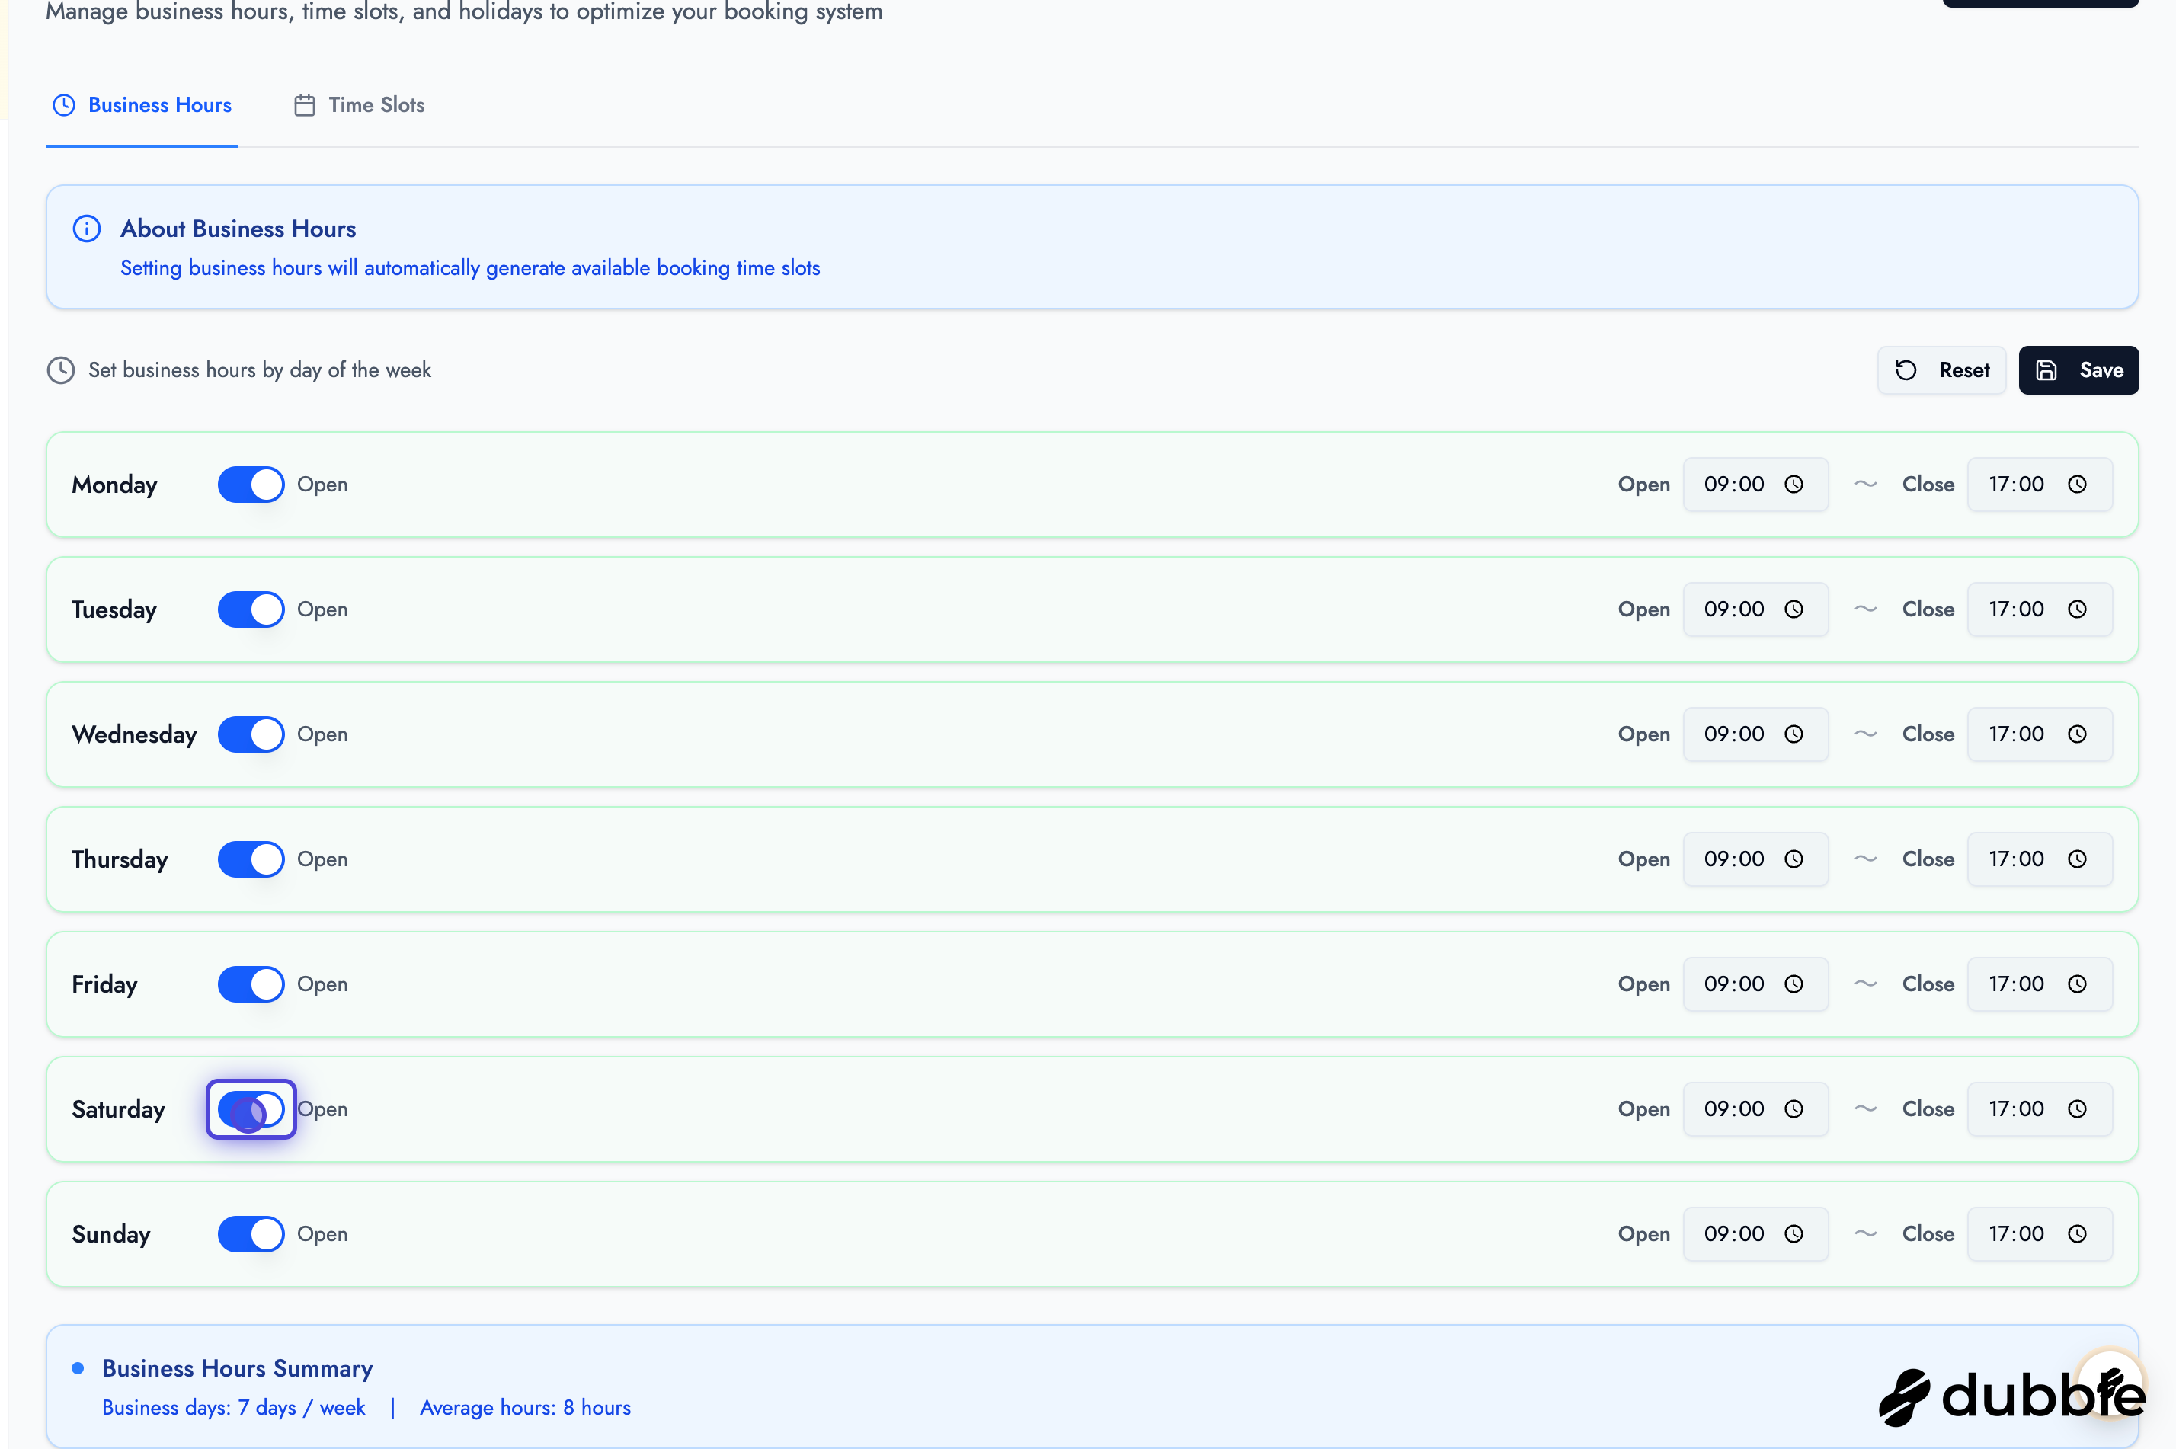Screen dimensions: 2176x1449
Task: Toggle Wednesday open switch
Action: [x=251, y=734]
